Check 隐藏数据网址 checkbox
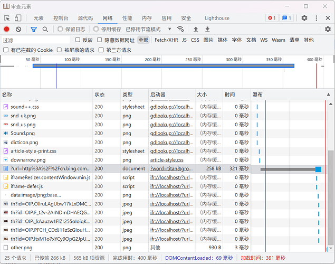 (x=100, y=40)
